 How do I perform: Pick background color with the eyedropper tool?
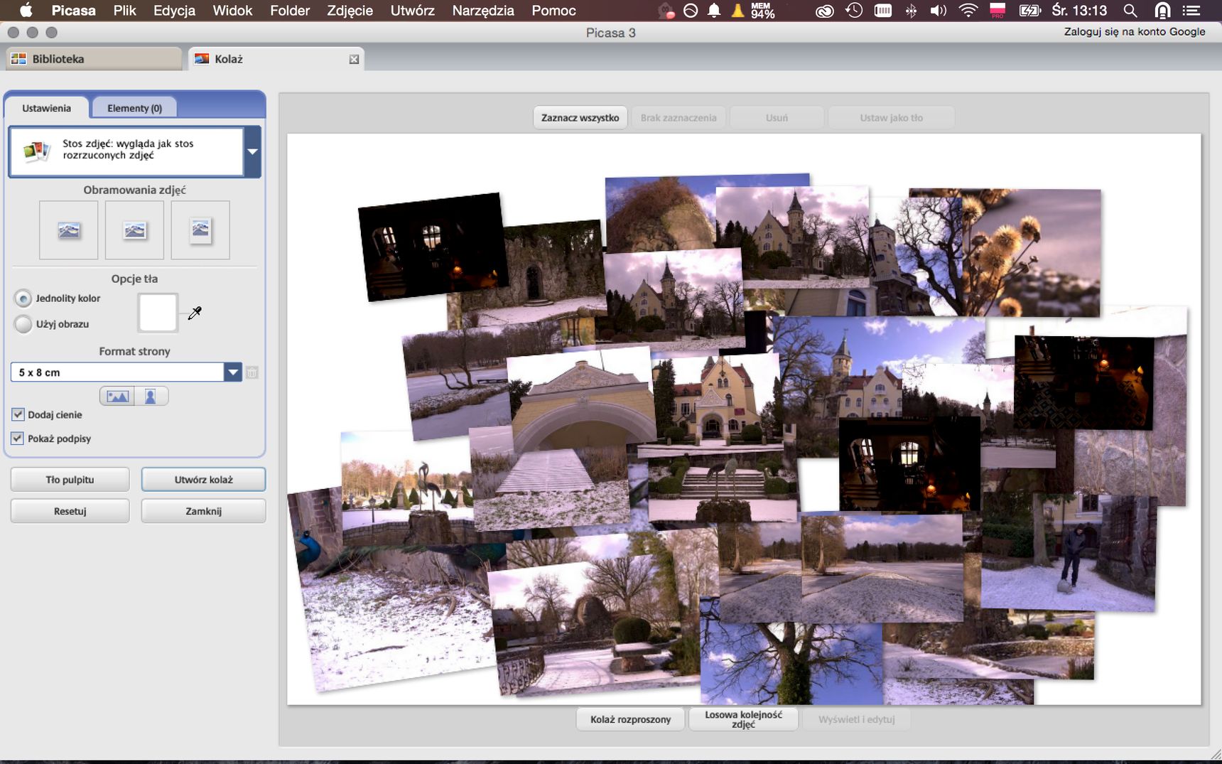click(195, 313)
